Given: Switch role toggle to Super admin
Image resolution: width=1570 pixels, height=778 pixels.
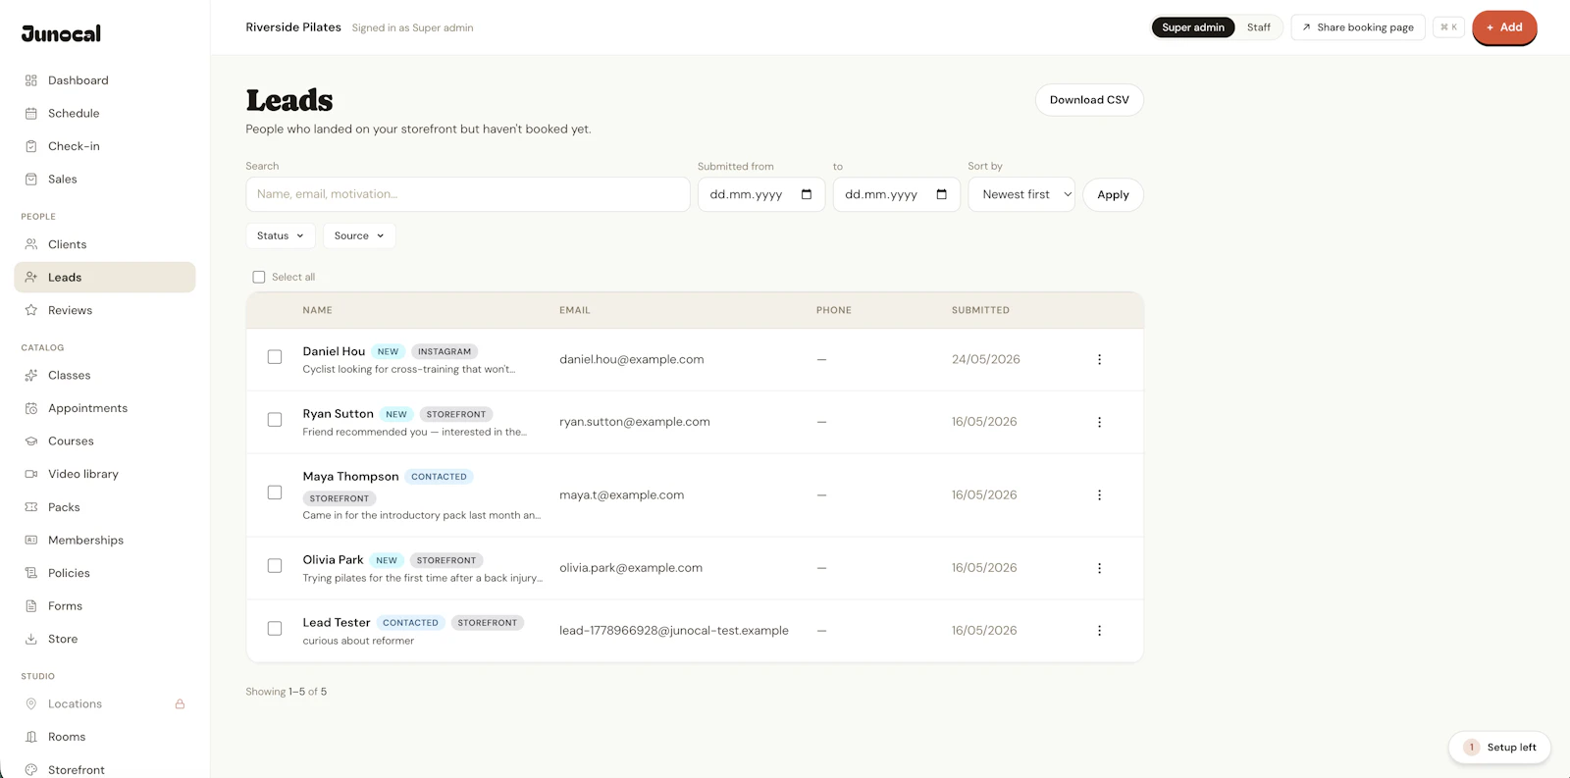Looking at the screenshot, I should [x=1193, y=27].
